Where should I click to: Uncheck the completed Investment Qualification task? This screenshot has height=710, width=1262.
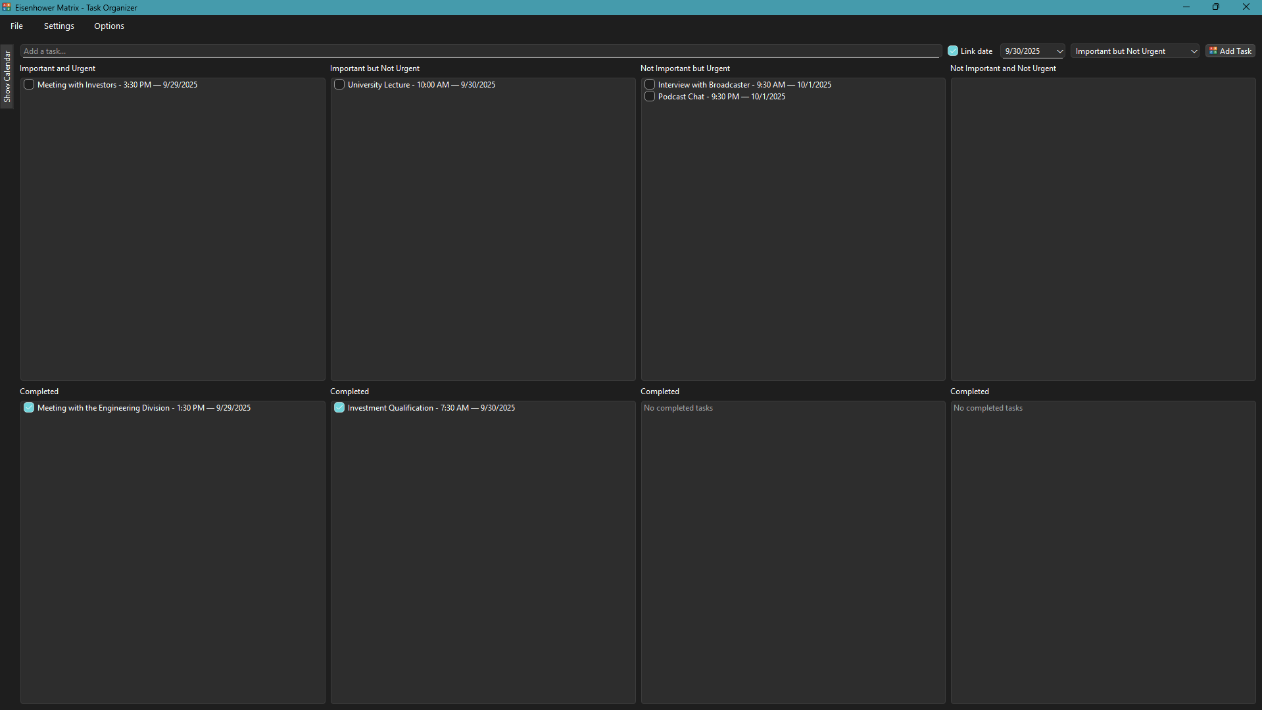click(339, 407)
